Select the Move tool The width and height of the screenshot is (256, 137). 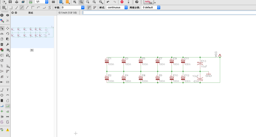tap(7, 28)
